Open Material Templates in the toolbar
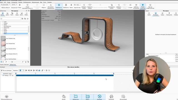The image size is (178, 100). click(x=136, y=6)
